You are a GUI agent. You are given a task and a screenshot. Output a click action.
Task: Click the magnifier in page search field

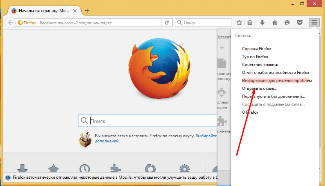84,121
